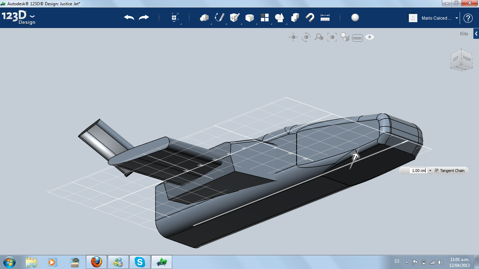Viewport: 479px width, 269px height.
Task: Open the Windows Start menu
Action: point(9,262)
